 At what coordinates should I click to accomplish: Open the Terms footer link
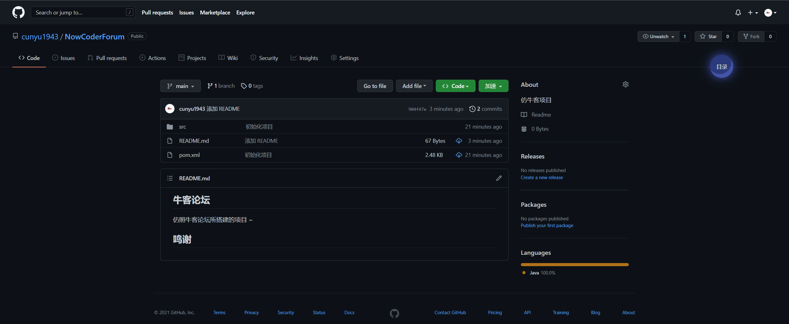(219, 313)
